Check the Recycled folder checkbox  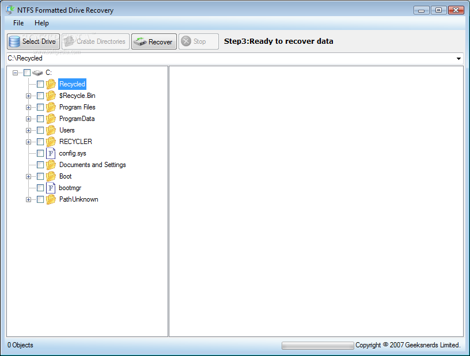[40, 84]
